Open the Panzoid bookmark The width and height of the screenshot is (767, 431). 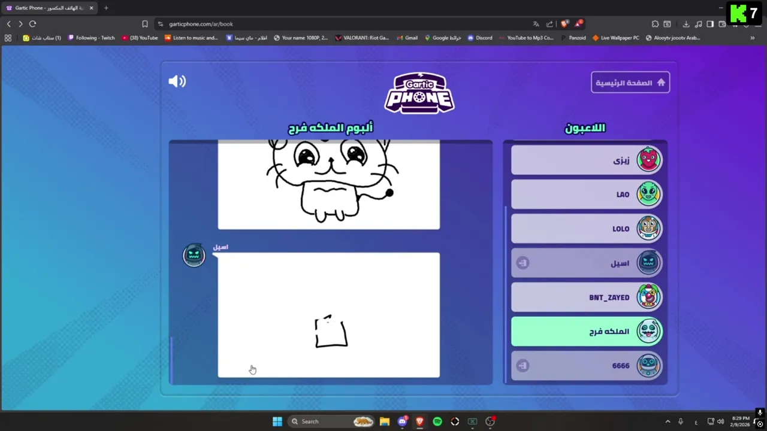(573, 38)
